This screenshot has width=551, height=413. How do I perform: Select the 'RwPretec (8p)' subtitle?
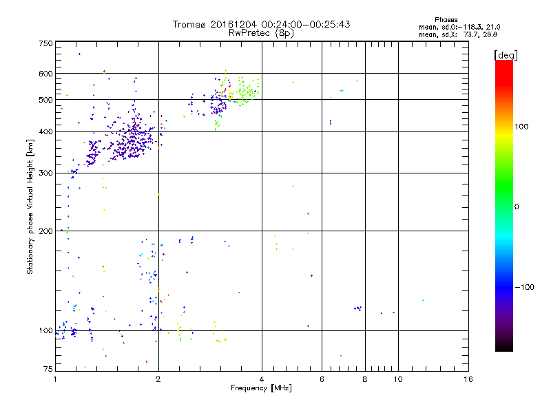(x=261, y=33)
